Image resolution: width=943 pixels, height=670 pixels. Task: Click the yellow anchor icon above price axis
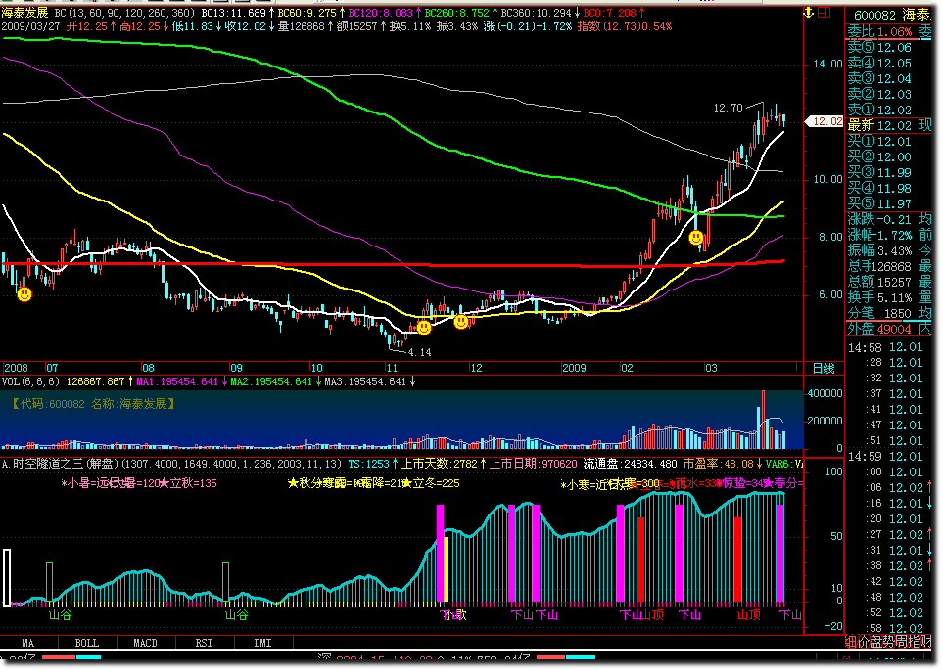coord(809,12)
